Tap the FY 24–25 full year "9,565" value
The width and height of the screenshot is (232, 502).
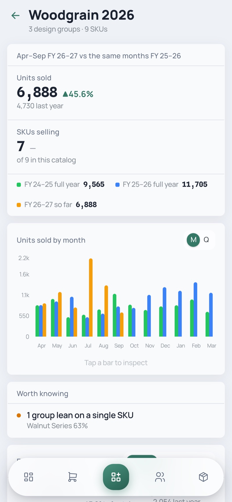[94, 185]
